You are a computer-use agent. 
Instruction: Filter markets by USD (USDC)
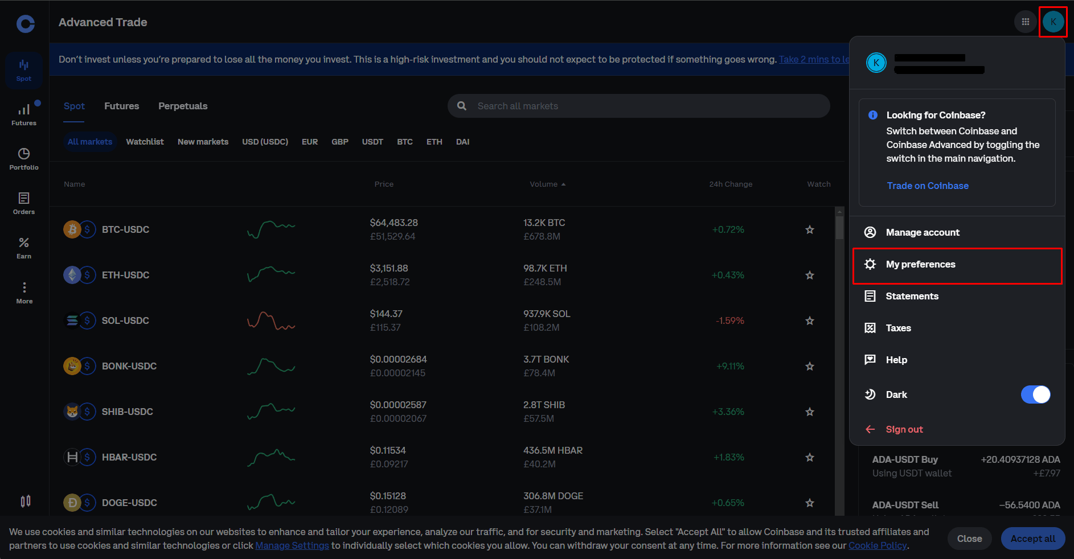click(265, 142)
